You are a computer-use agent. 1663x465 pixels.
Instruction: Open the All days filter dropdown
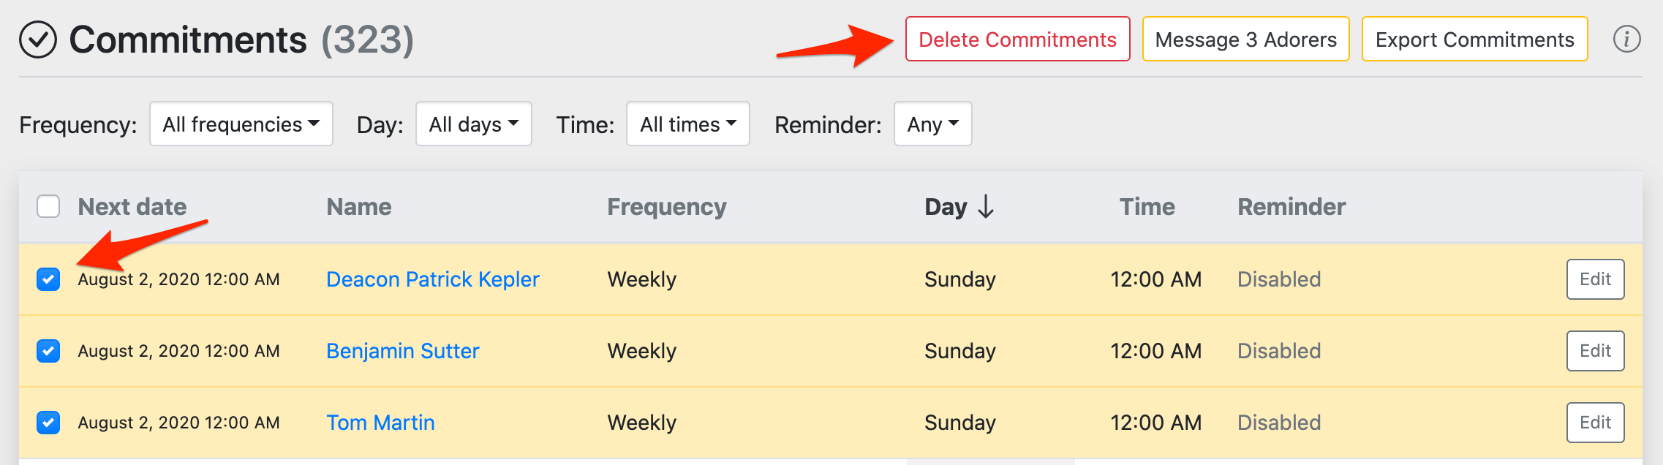(473, 124)
